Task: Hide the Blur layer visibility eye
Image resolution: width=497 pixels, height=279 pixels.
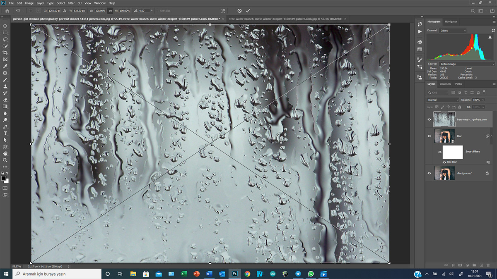Action: (429, 136)
